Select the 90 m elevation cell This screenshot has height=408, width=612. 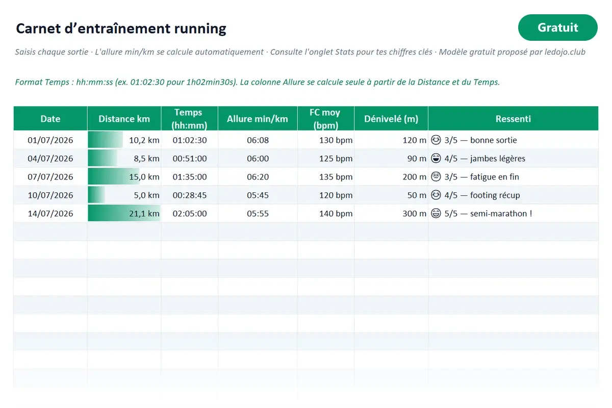(x=391, y=159)
